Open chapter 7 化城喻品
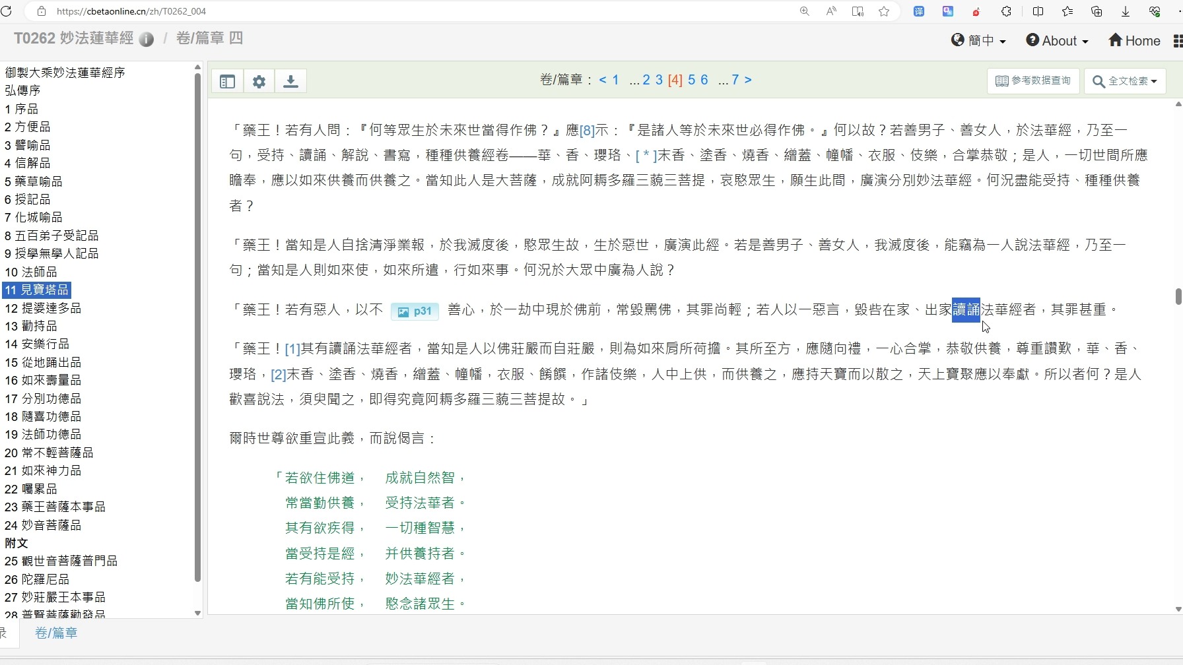This screenshot has width=1183, height=665. [34, 217]
